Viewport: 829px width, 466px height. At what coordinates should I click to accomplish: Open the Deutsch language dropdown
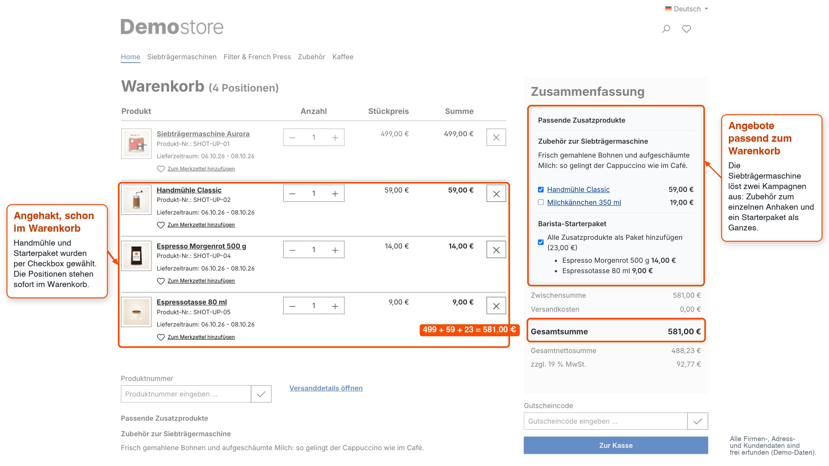coord(687,9)
